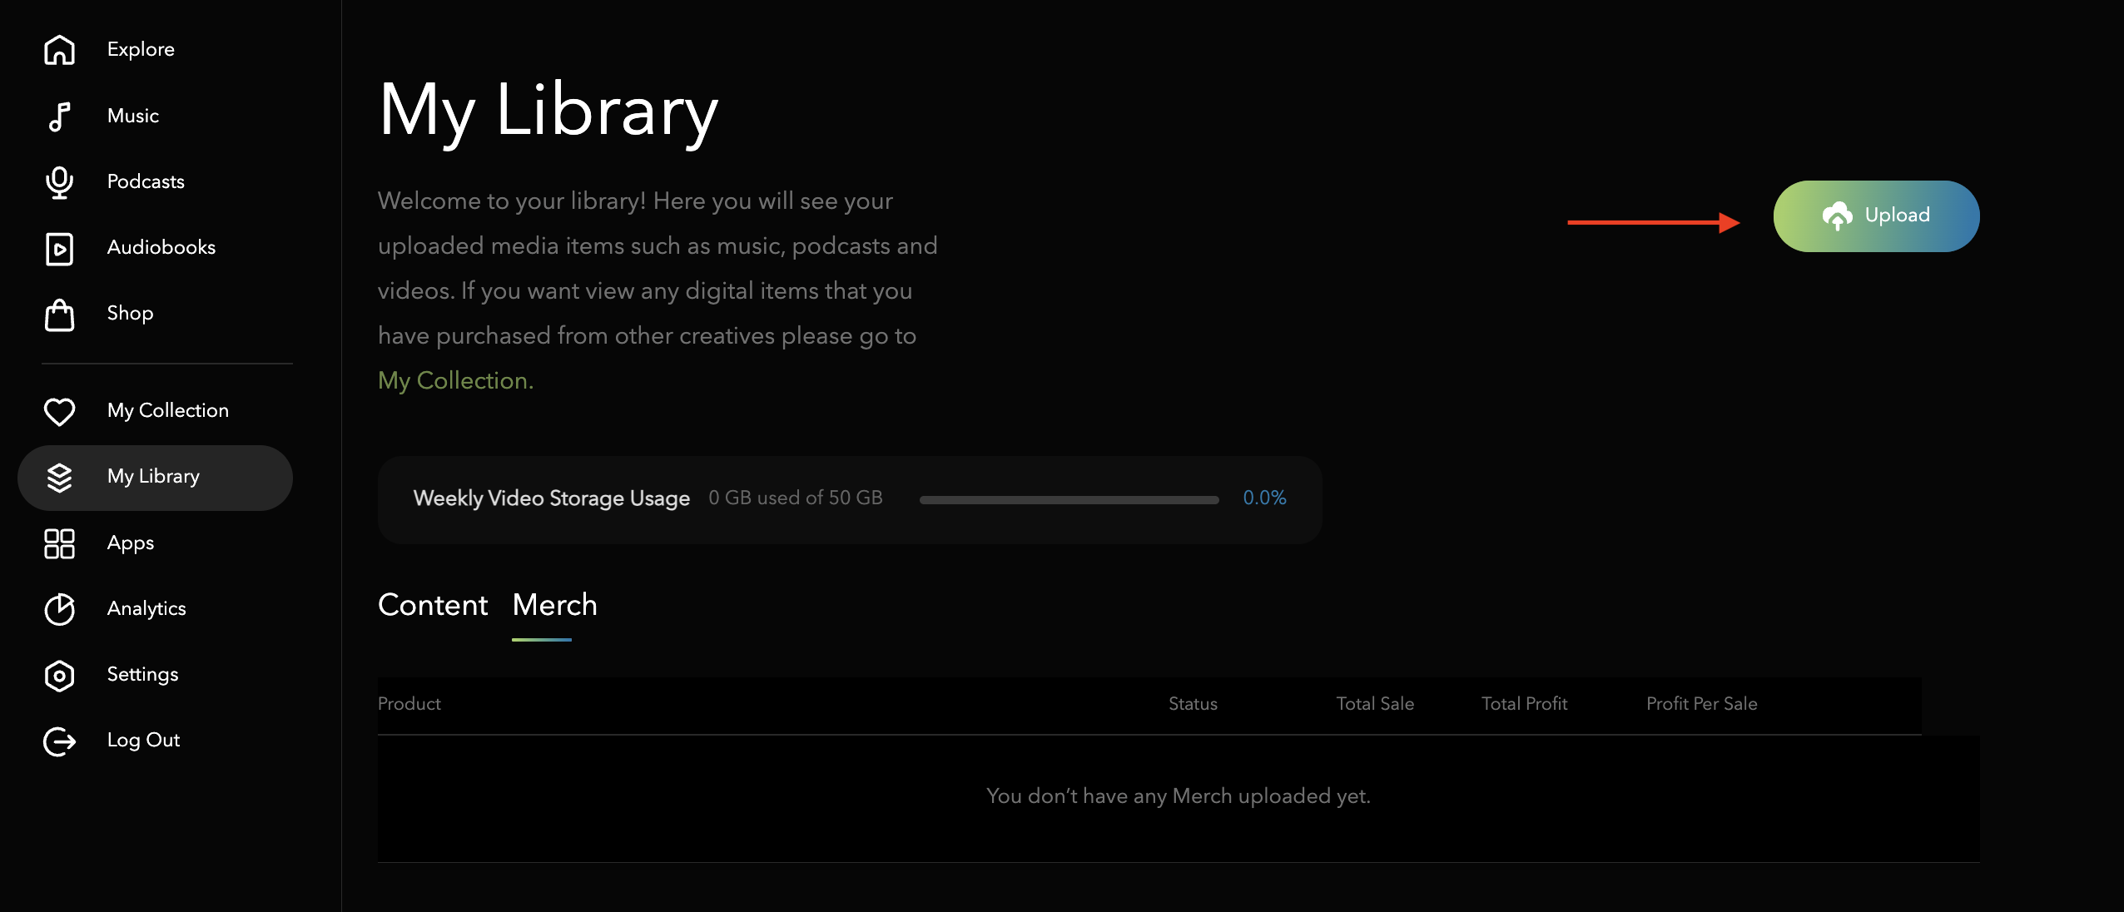
Task: Select the My Library layers icon
Action: click(59, 478)
